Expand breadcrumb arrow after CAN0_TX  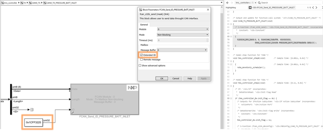click(42, 3)
